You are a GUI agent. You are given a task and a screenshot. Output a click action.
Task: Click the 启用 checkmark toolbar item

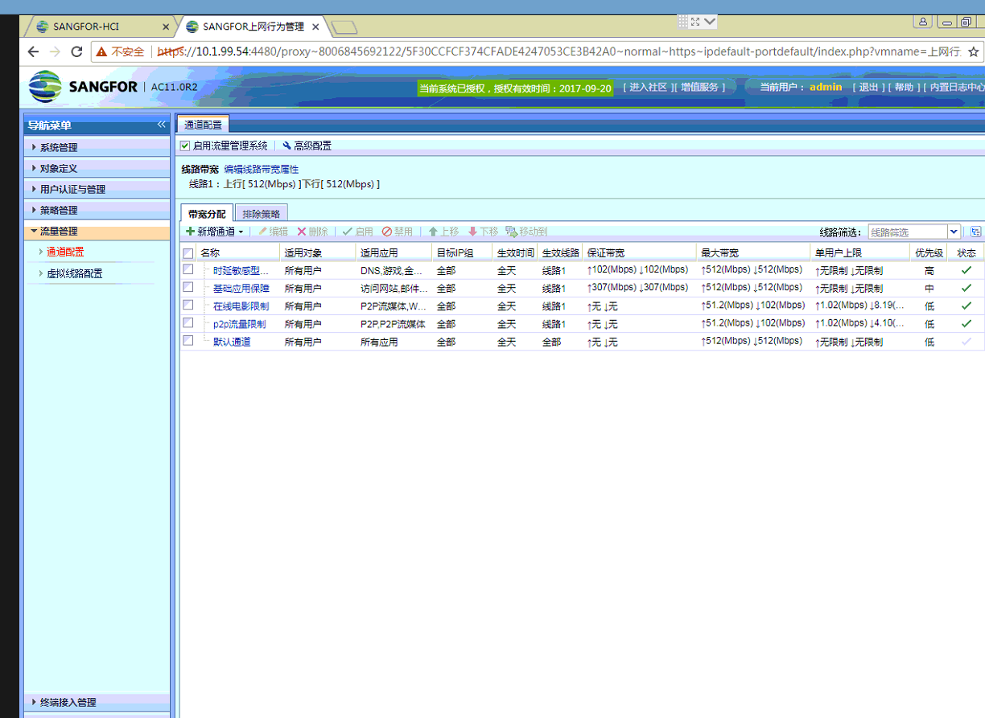tap(357, 232)
